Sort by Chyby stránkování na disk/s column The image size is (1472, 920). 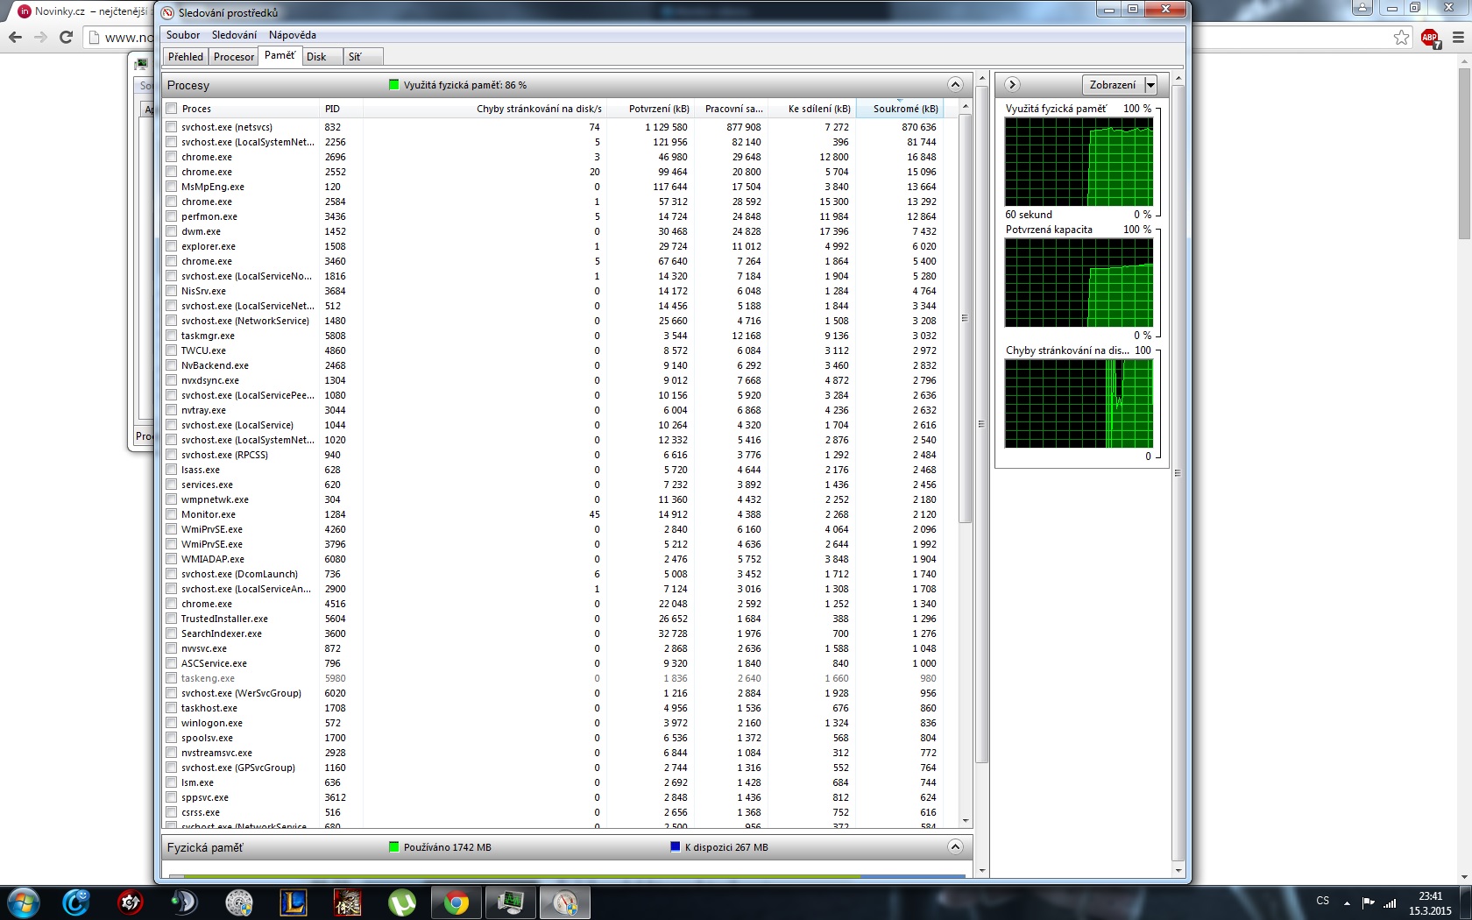coord(485,109)
